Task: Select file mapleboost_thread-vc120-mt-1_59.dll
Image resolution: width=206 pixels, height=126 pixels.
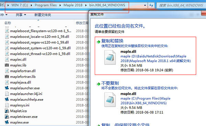Action: (40, 54)
